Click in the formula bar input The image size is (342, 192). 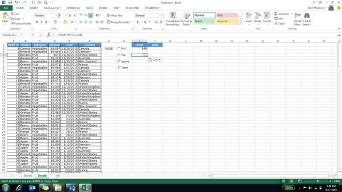pyautogui.click(x=195, y=35)
